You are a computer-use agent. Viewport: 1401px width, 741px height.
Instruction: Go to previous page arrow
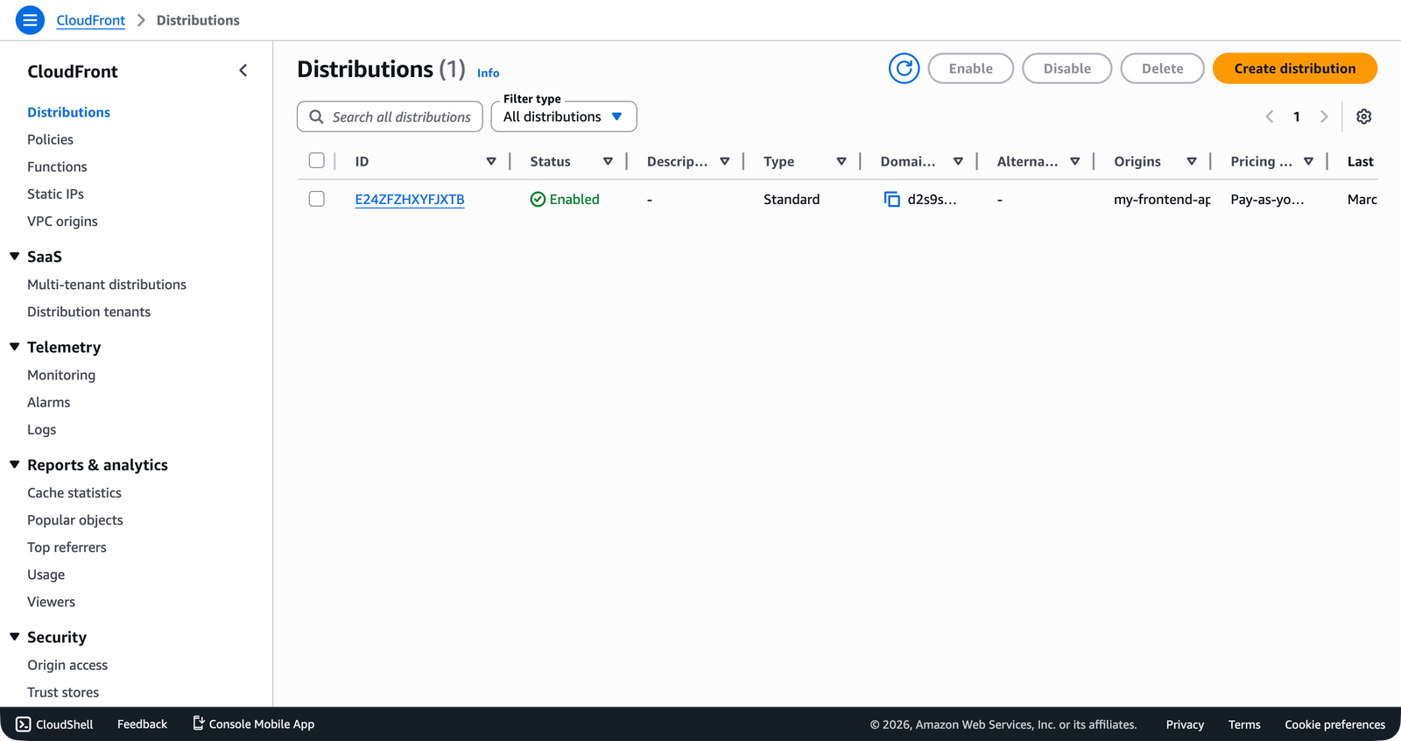[x=1269, y=116]
